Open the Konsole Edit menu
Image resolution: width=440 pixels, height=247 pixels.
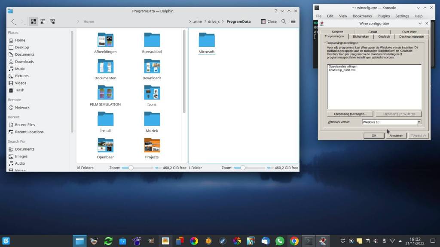(x=330, y=16)
